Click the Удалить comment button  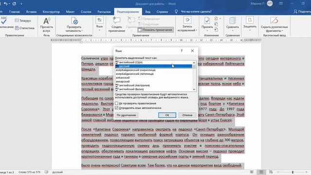[x=131, y=24]
